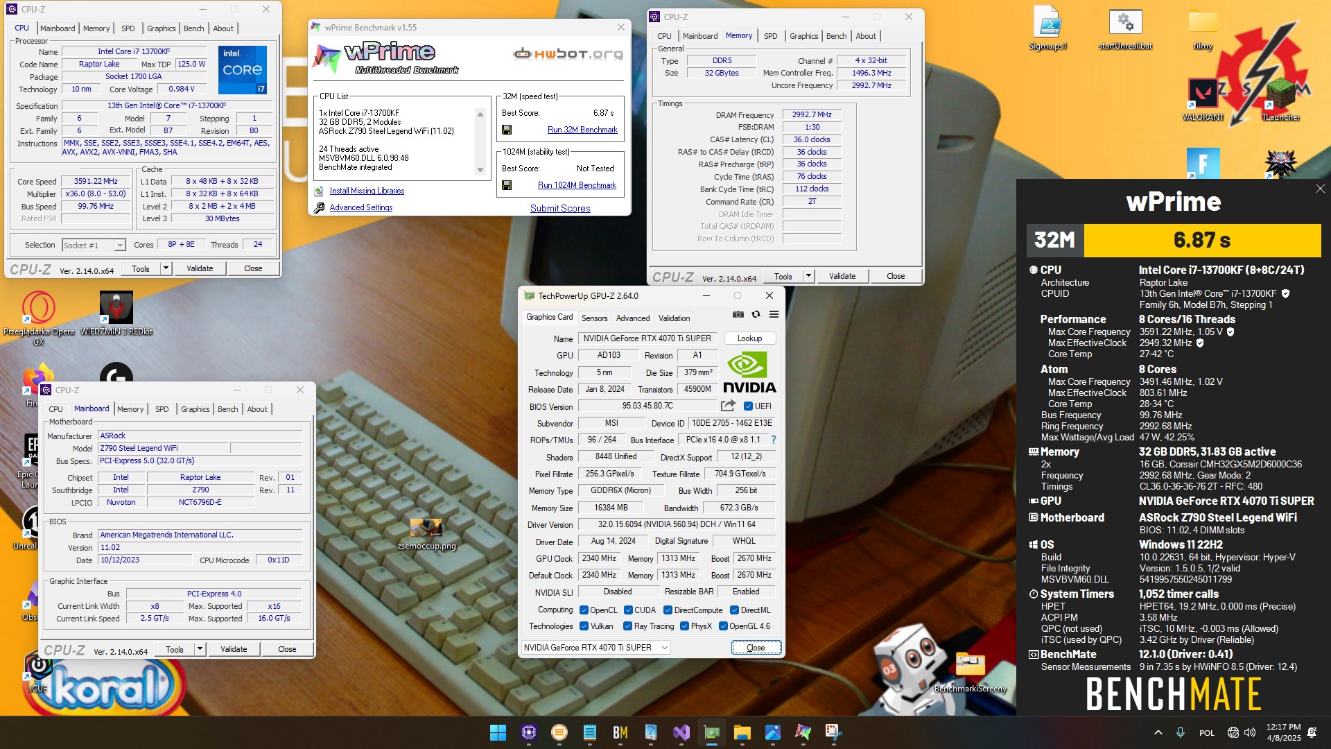The width and height of the screenshot is (1331, 749).
Task: Click Close button in GPU-Z window
Action: coord(756,648)
